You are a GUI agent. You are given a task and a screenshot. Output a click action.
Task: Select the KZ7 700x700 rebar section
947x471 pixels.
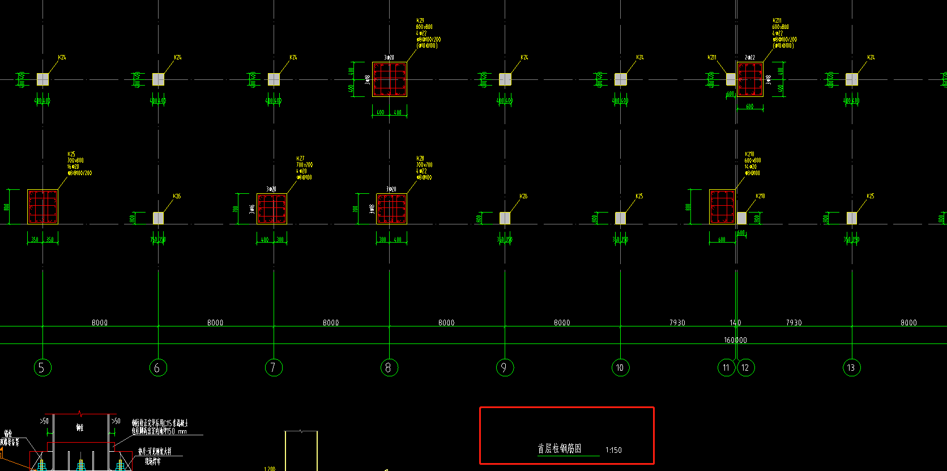point(272,209)
